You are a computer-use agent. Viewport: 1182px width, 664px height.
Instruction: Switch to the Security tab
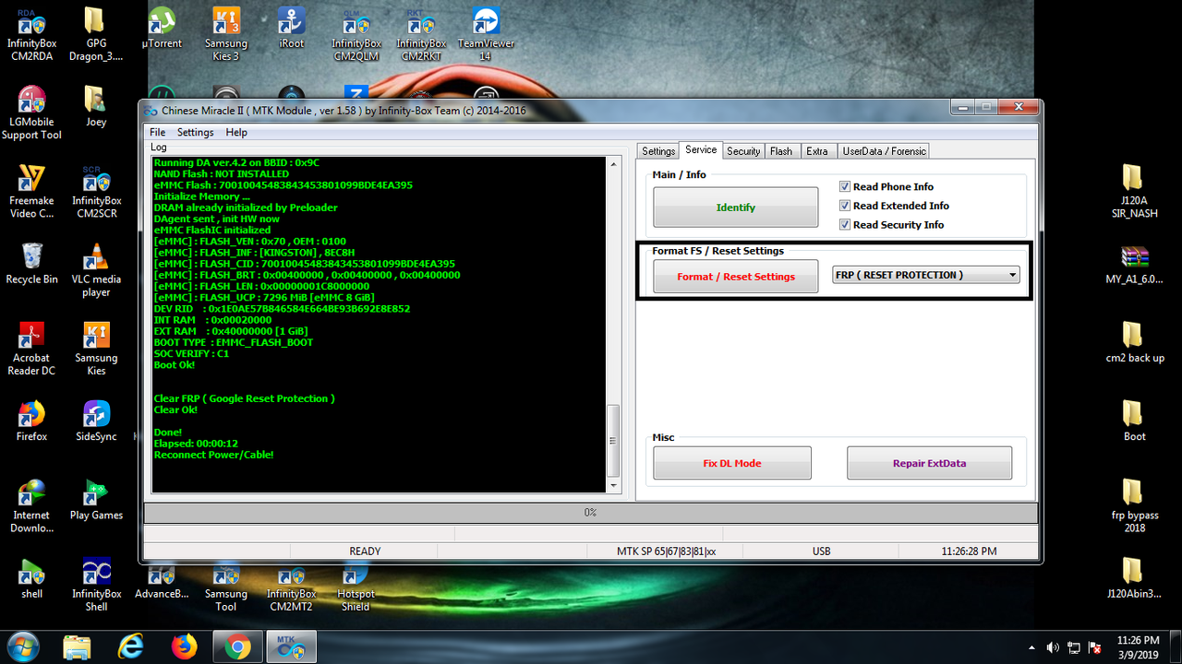coord(743,150)
